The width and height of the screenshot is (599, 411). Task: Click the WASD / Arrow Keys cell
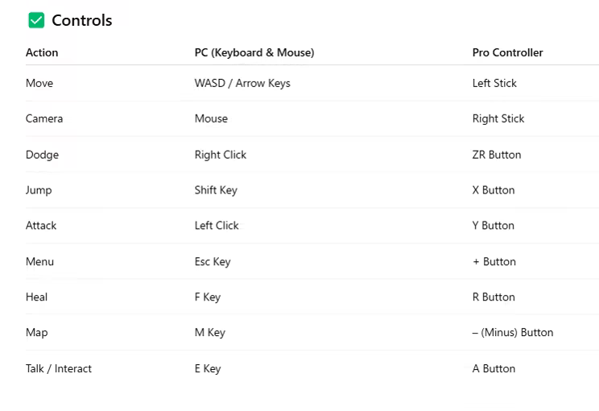pyautogui.click(x=242, y=83)
